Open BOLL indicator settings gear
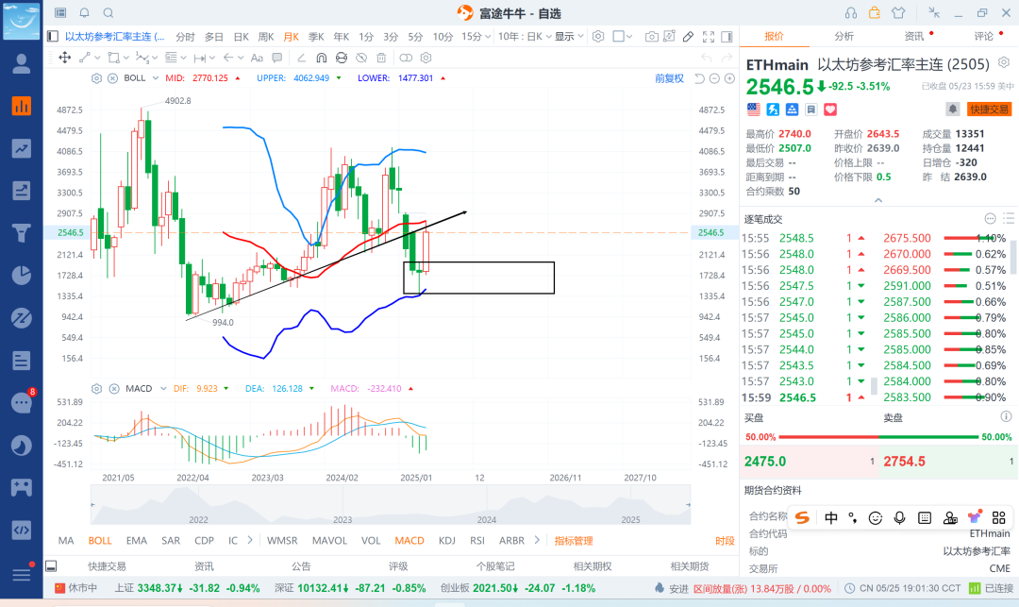The height and width of the screenshot is (607, 1019). point(96,78)
